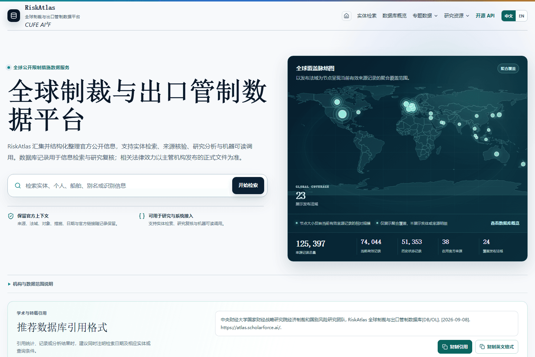Open the 实体检索 menu item
This screenshot has height=357, width=535.
point(367,16)
